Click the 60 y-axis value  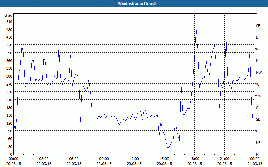coord(10,139)
